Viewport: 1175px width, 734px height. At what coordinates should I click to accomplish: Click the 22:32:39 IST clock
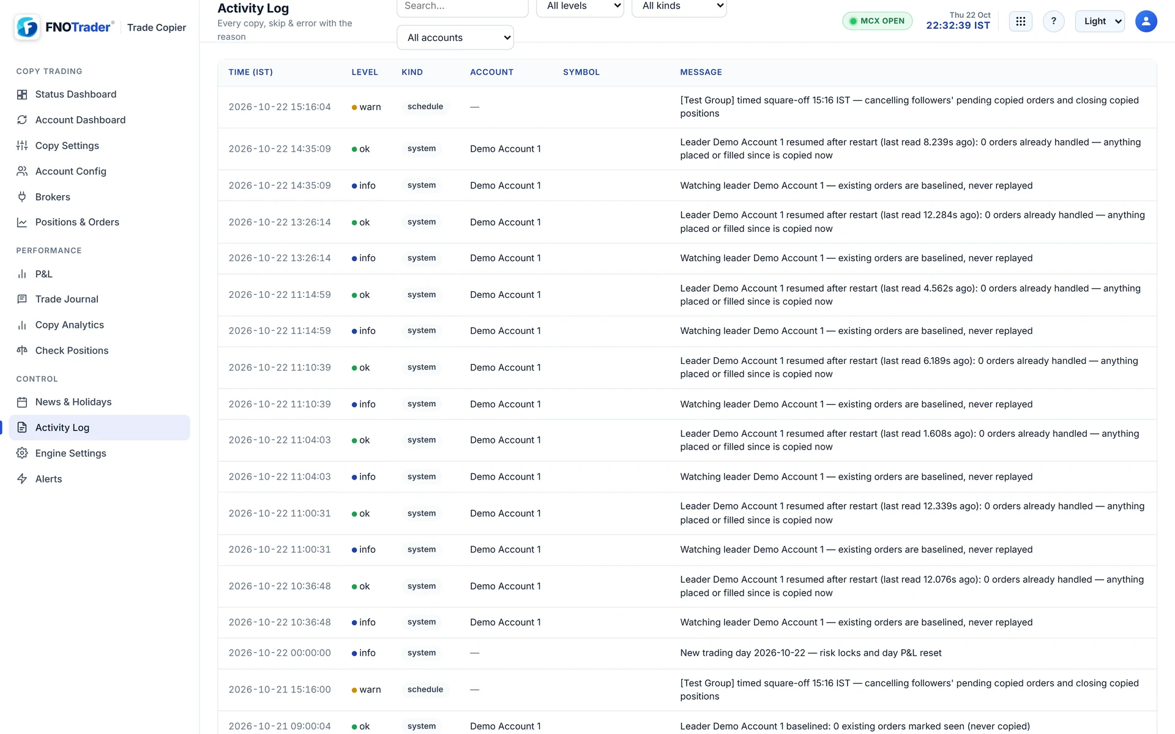coord(958,26)
